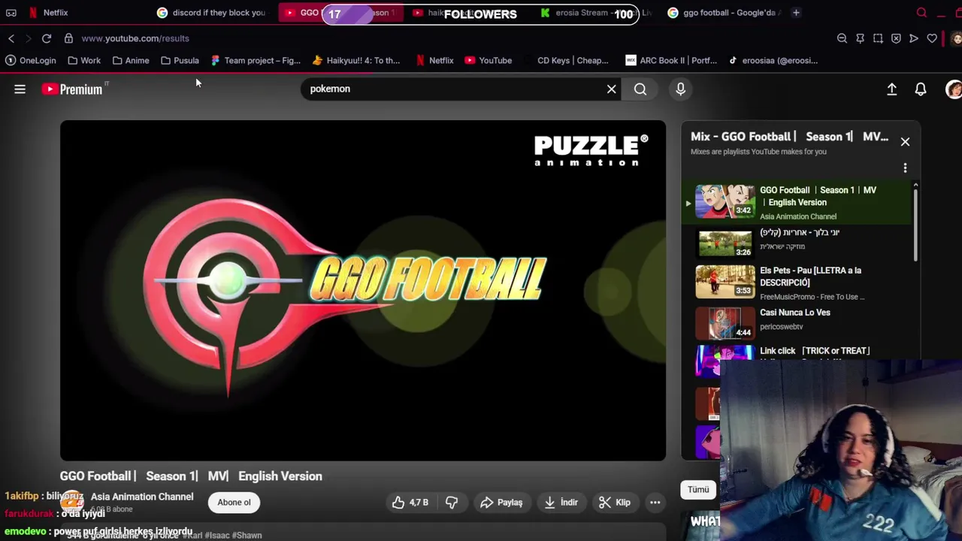The height and width of the screenshot is (541, 962).
Task: Play Els Pets - Pau playlist video
Action: (797, 283)
